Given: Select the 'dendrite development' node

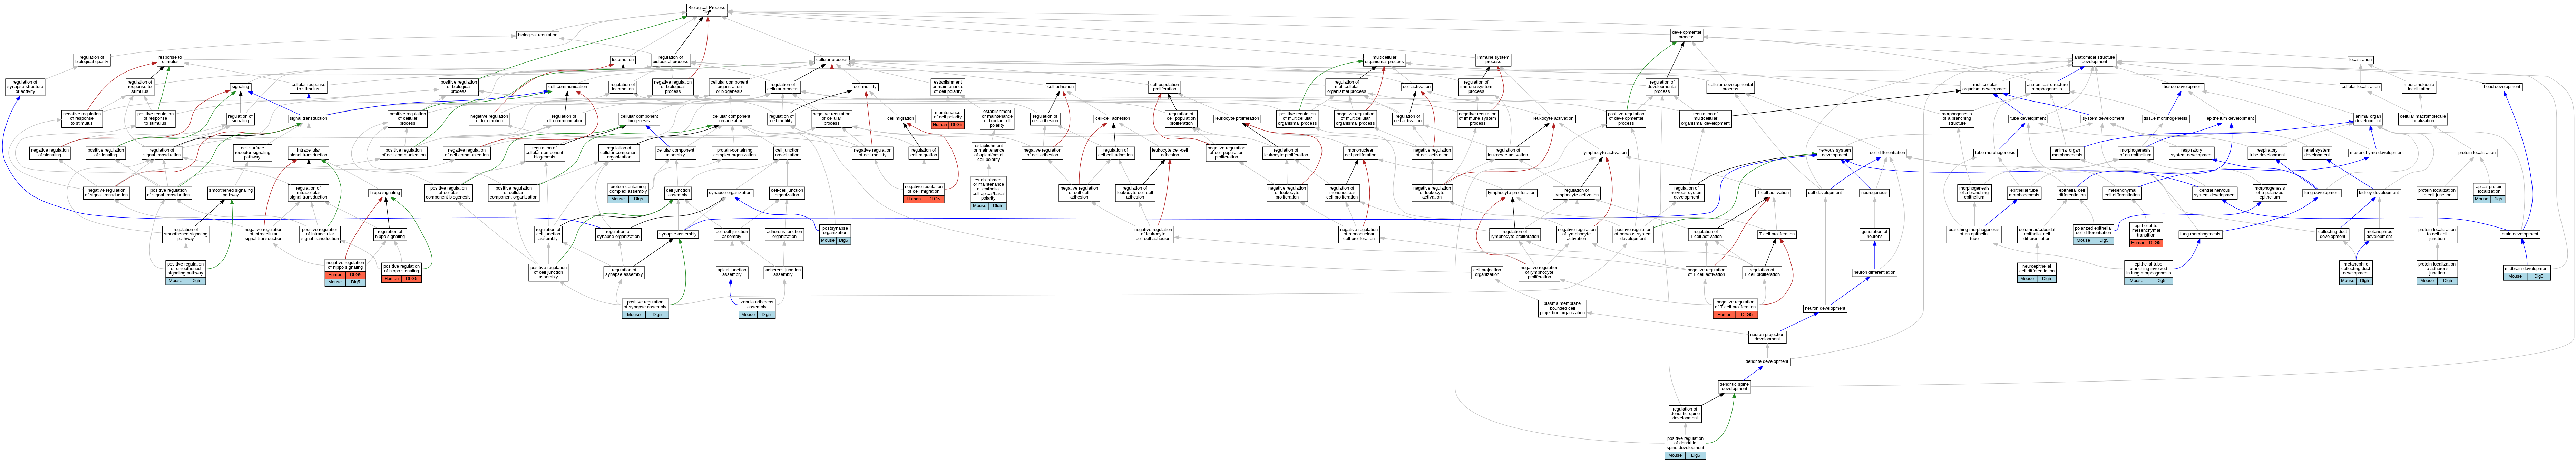Looking at the screenshot, I should (1767, 361).
